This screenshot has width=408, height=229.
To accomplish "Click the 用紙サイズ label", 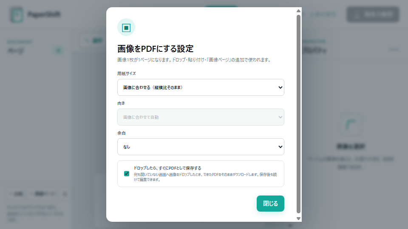I will (x=127, y=73).
